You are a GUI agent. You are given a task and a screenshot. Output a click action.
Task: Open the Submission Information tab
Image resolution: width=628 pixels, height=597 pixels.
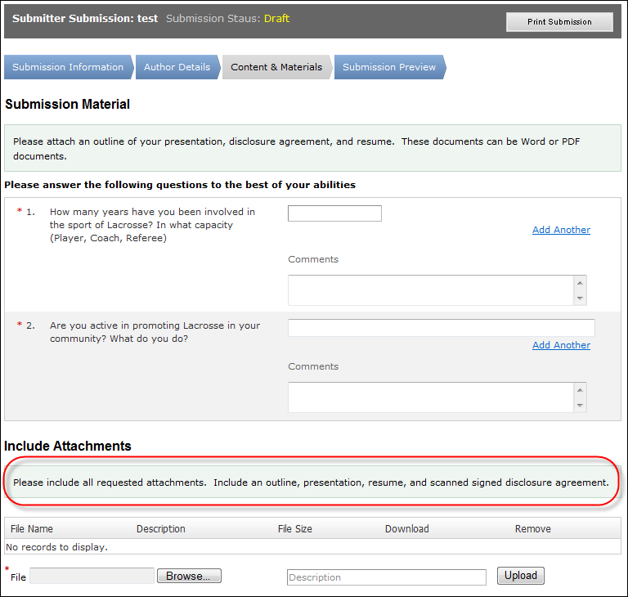(x=68, y=67)
